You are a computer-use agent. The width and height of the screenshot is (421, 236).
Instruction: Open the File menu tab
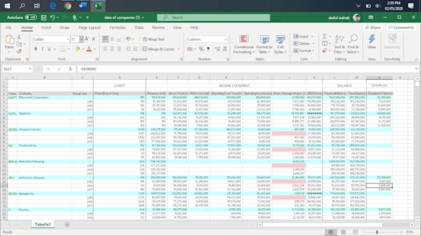(8, 28)
